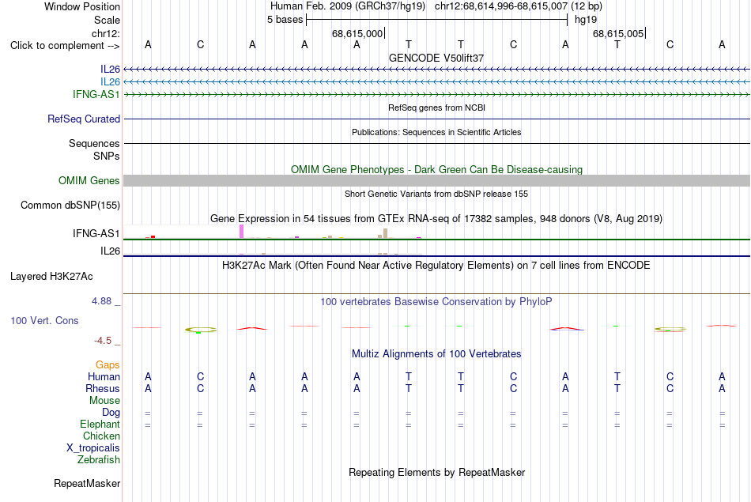Click the 5 bases scale bar
This screenshot has height=502, width=751.
pyautogui.click(x=437, y=20)
